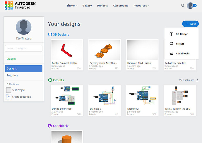Expand the Resources dropdown menu

(x=141, y=6)
